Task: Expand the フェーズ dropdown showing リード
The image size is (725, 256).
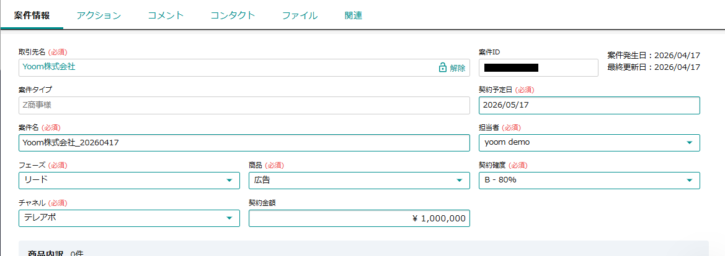Action: 129,181
